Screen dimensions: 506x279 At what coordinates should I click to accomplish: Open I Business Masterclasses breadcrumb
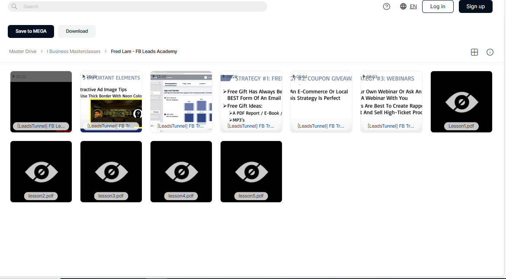click(x=74, y=51)
